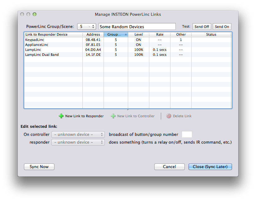The image size is (256, 201).
Task: Select the KeypadLinc row
Action: (x=128, y=40)
